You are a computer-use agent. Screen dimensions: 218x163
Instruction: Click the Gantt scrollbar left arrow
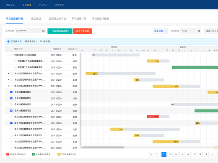click(x=81, y=148)
